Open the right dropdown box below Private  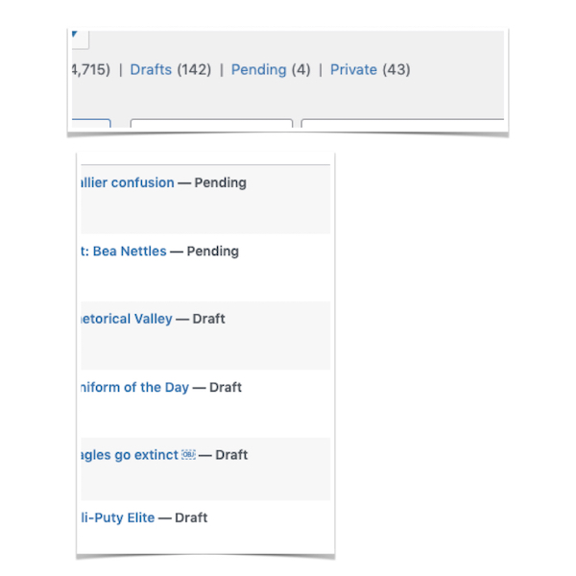[x=403, y=124]
